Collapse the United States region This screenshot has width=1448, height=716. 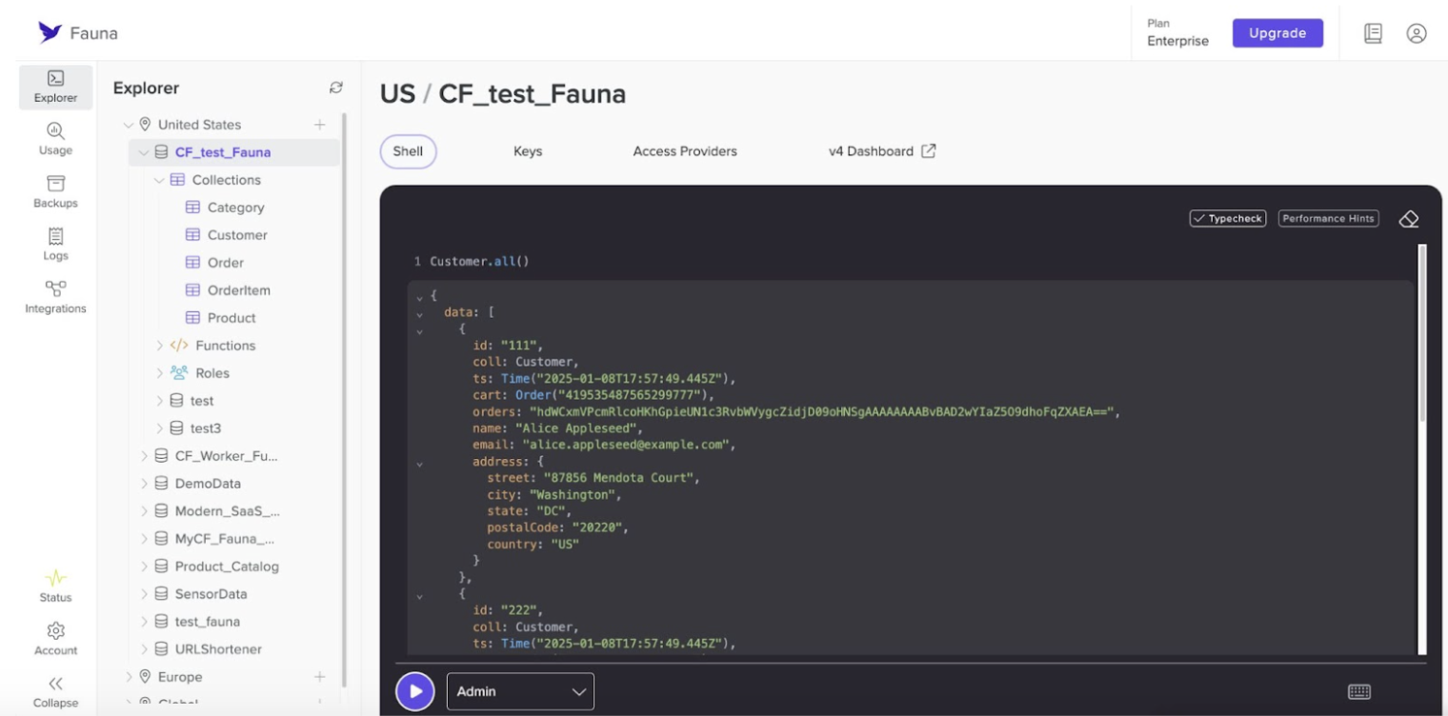[x=130, y=125]
